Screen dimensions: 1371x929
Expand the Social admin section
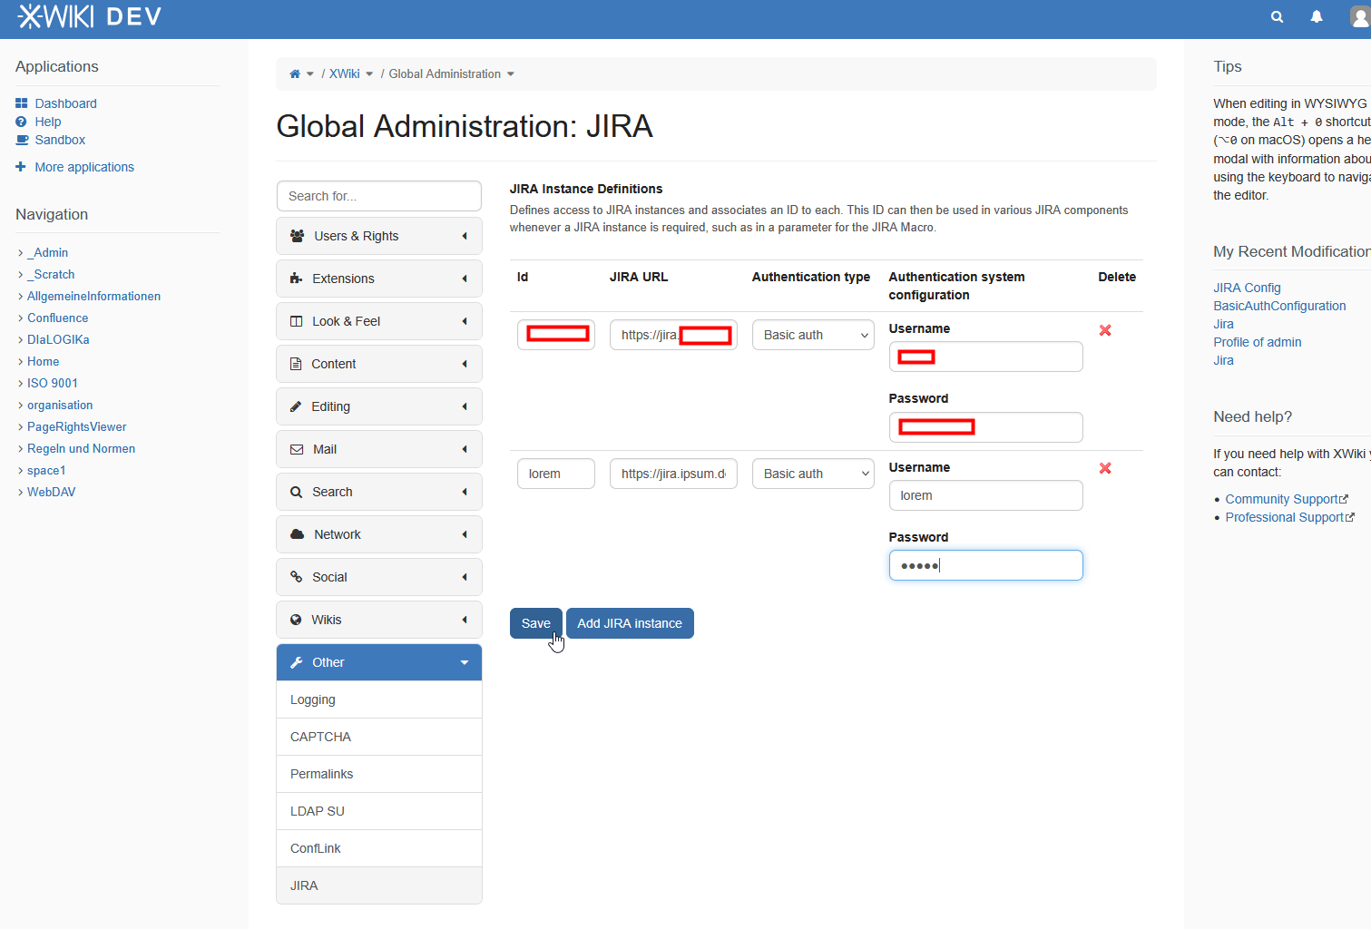coord(379,577)
